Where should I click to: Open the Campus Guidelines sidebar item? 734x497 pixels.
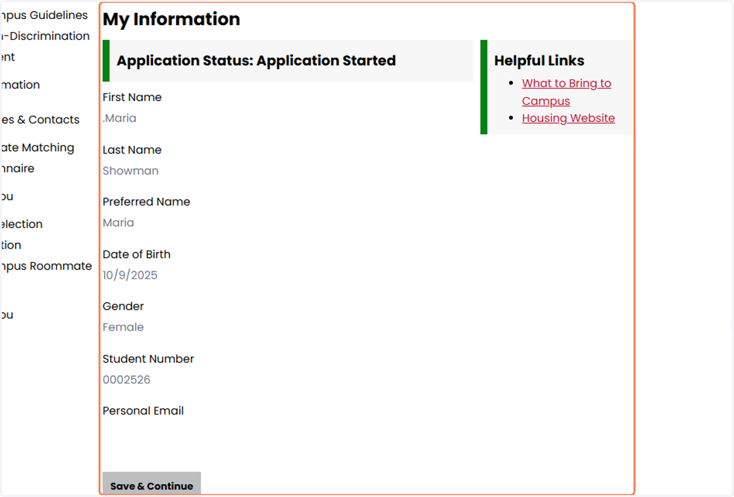[x=44, y=15]
